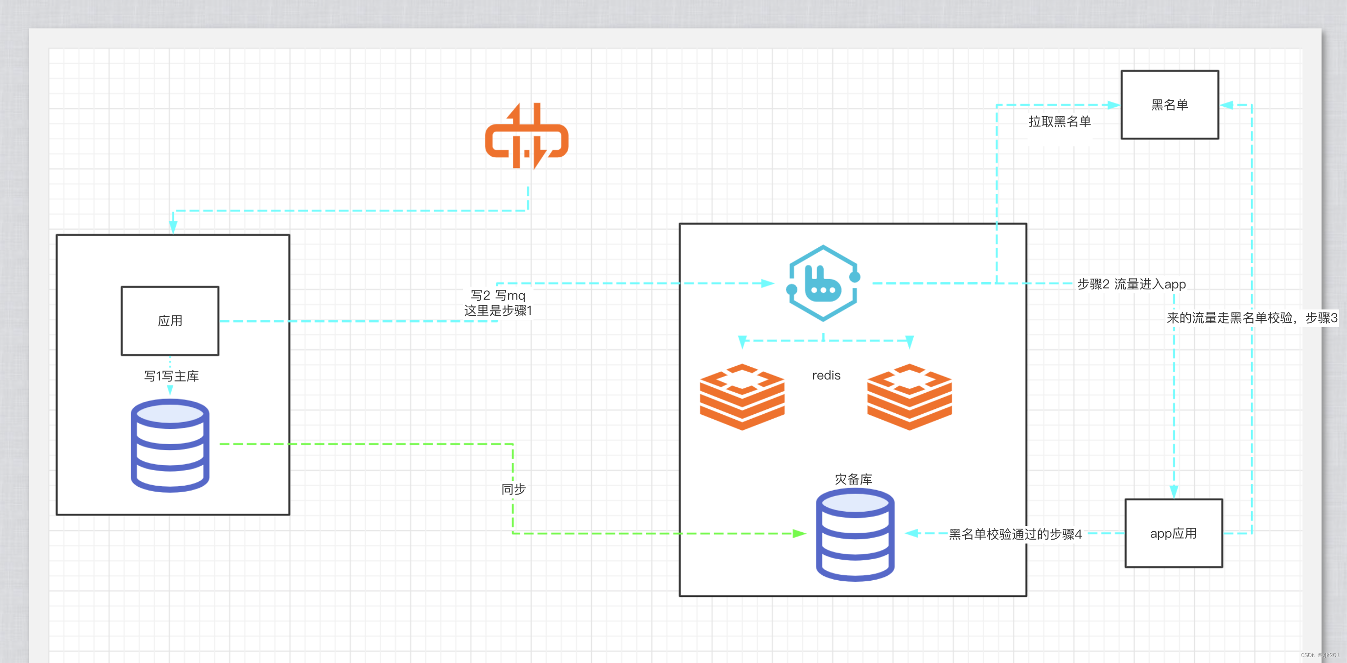Image resolution: width=1347 pixels, height=663 pixels.
Task: Select the 写1写主库 label
Action: click(x=171, y=376)
